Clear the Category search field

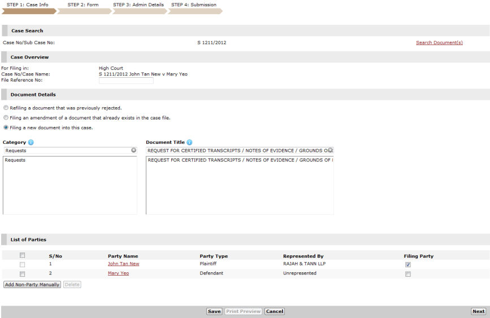(x=134, y=151)
